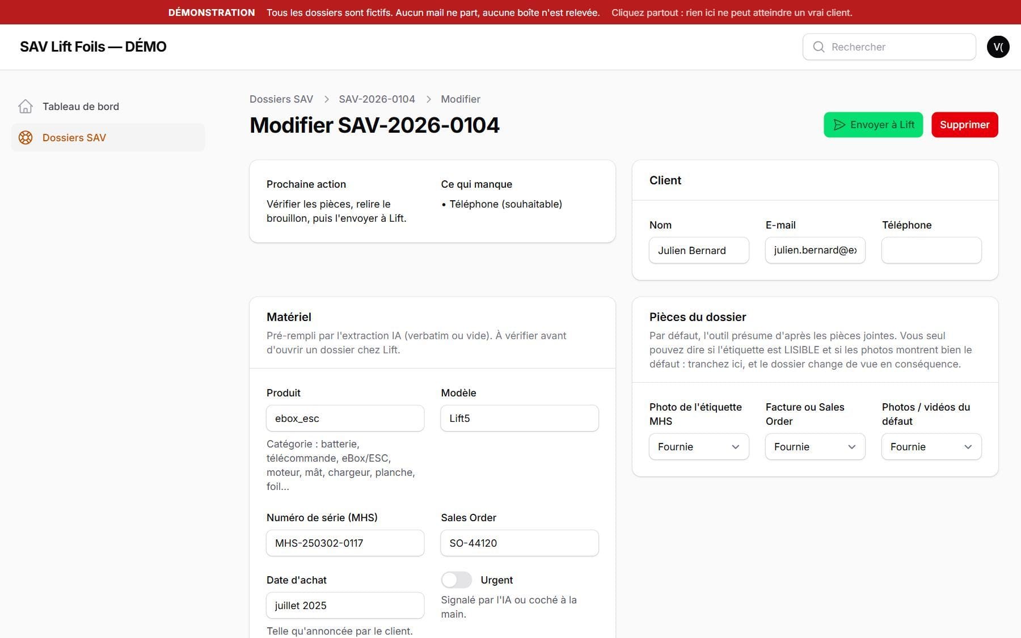Screen dimensions: 1021x638
Task: Click the lifebuoy icon beside Dossiers SAV
Action: (26, 138)
